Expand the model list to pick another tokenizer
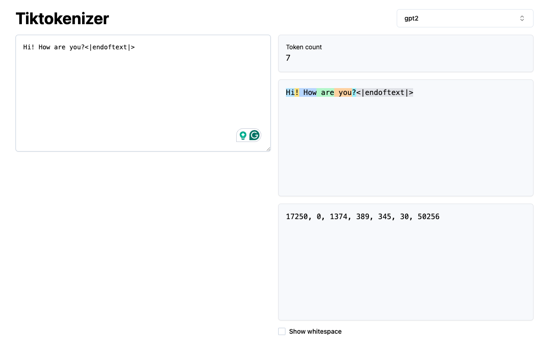 (465, 18)
